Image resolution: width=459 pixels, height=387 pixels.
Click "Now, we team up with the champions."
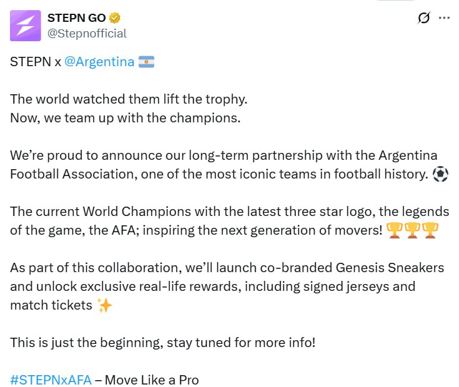[126, 118]
